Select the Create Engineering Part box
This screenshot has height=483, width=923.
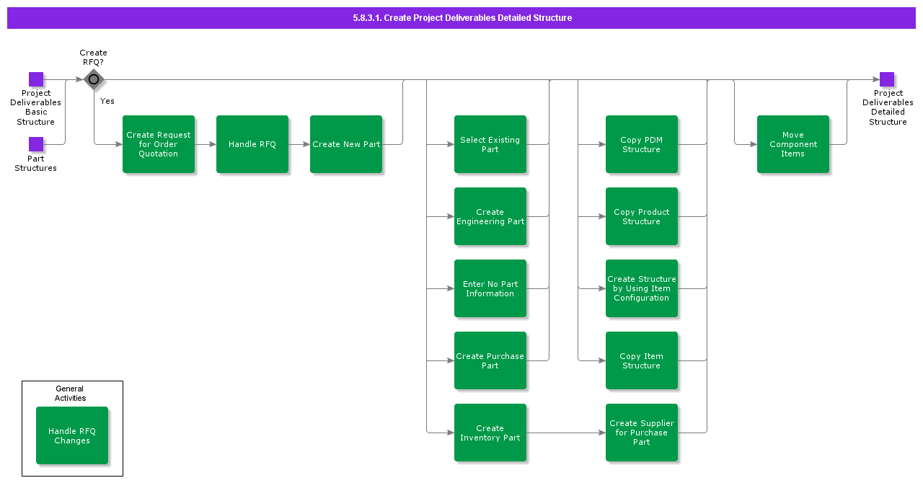click(490, 216)
